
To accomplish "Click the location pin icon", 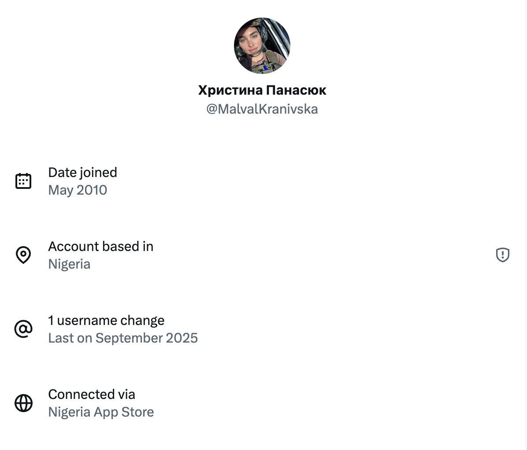I will pos(23,255).
